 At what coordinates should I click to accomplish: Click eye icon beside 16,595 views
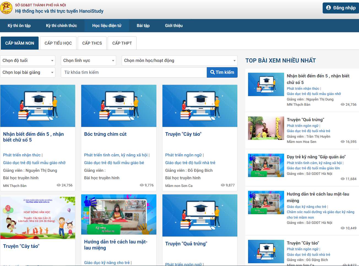pos(342,142)
